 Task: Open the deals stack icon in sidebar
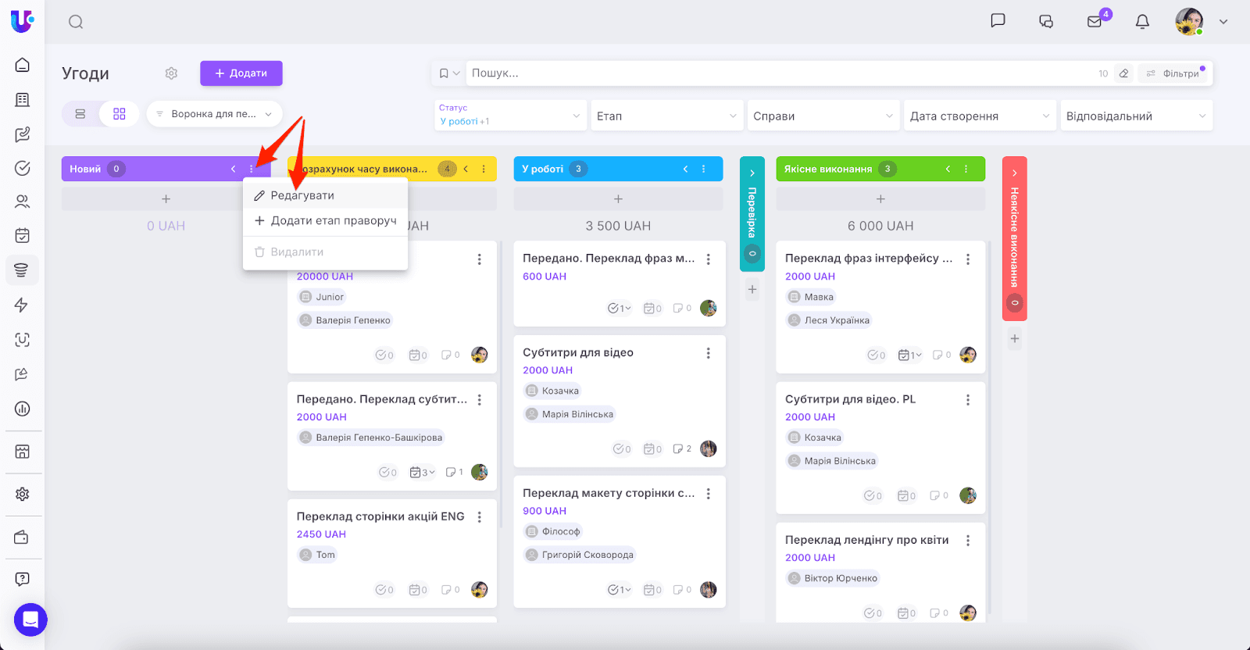pos(22,270)
